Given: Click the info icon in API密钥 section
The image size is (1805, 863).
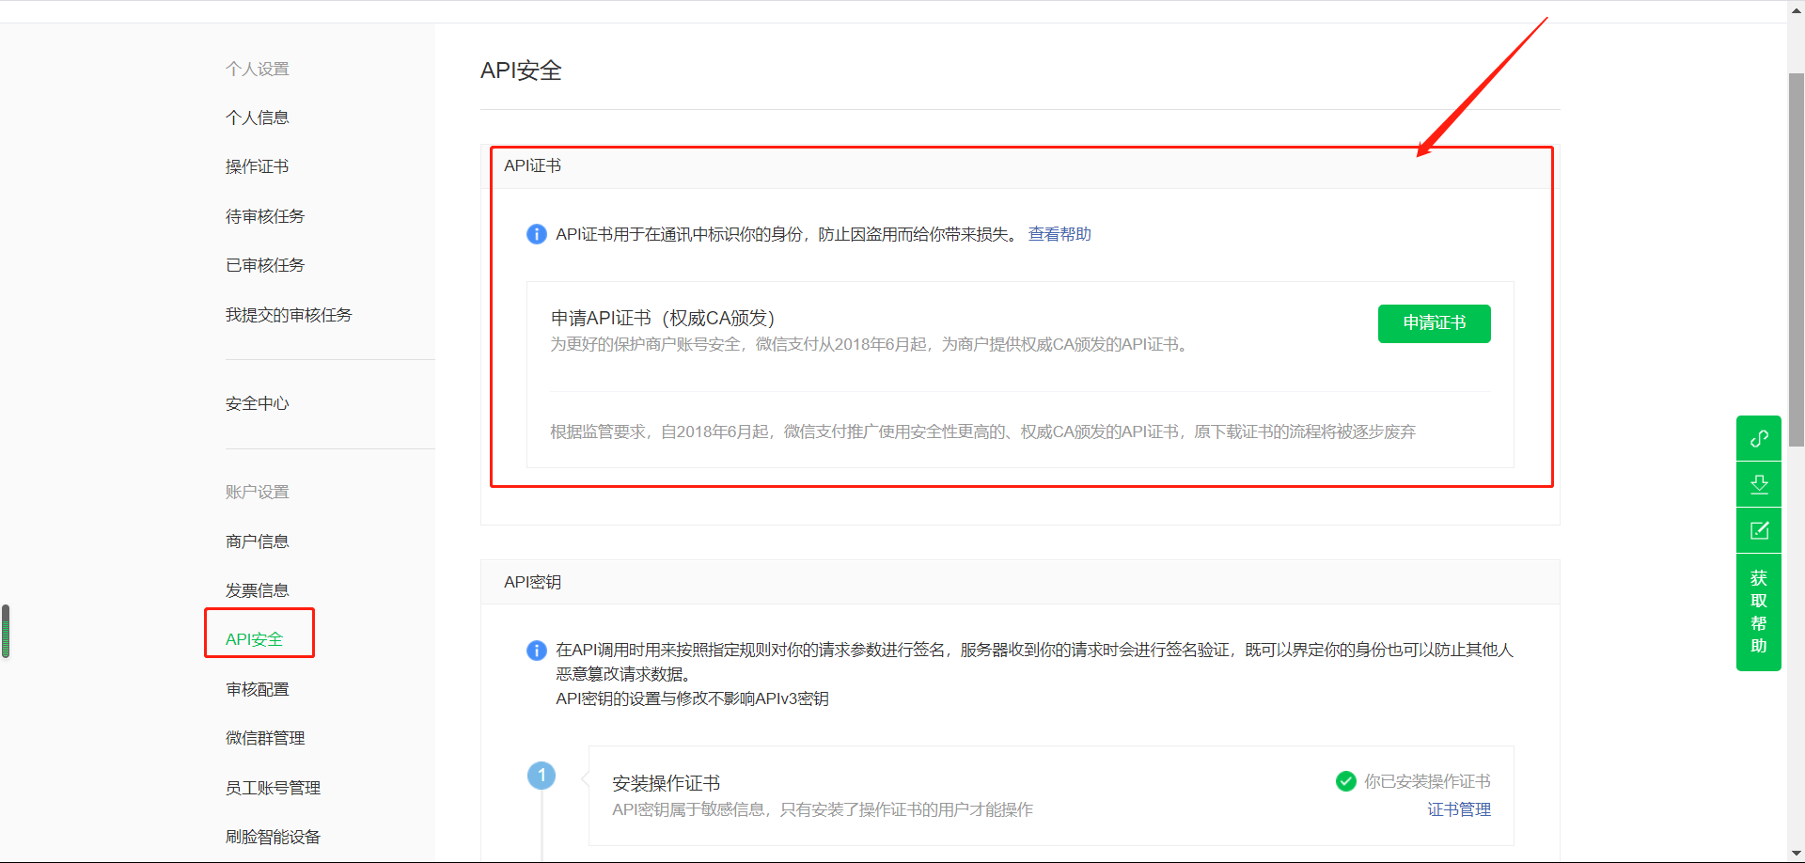Looking at the screenshot, I should 537,651.
